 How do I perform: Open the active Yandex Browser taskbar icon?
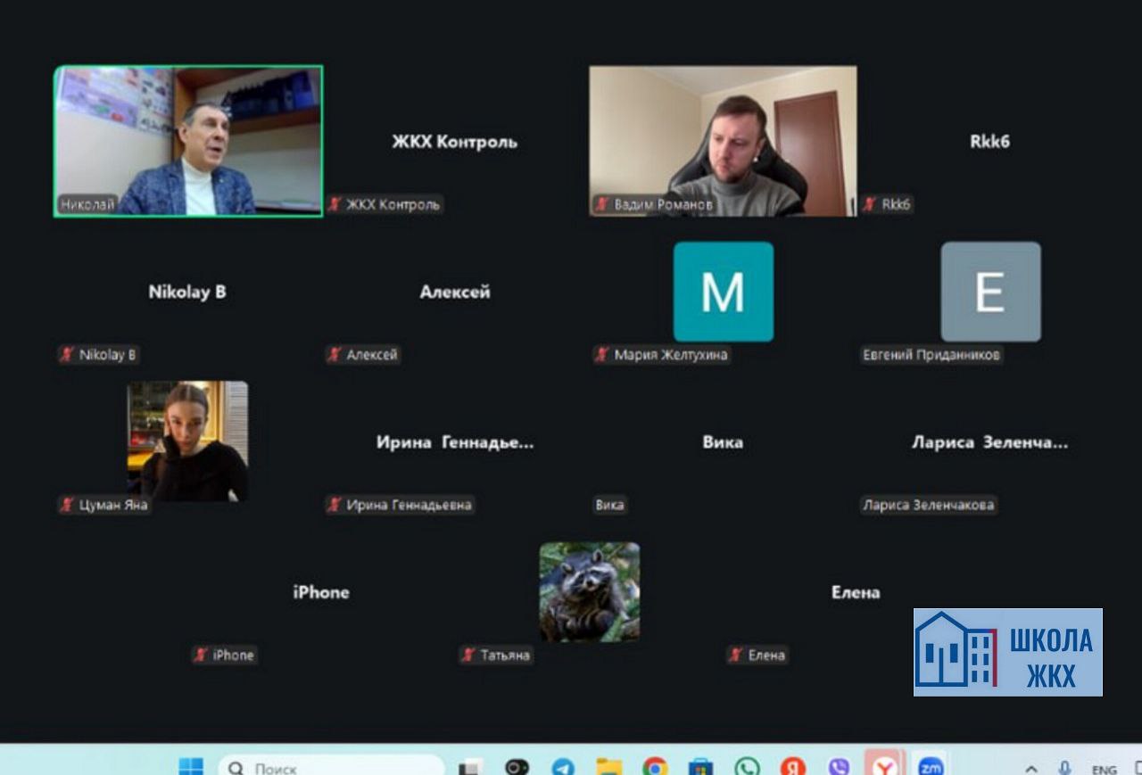[884, 767]
